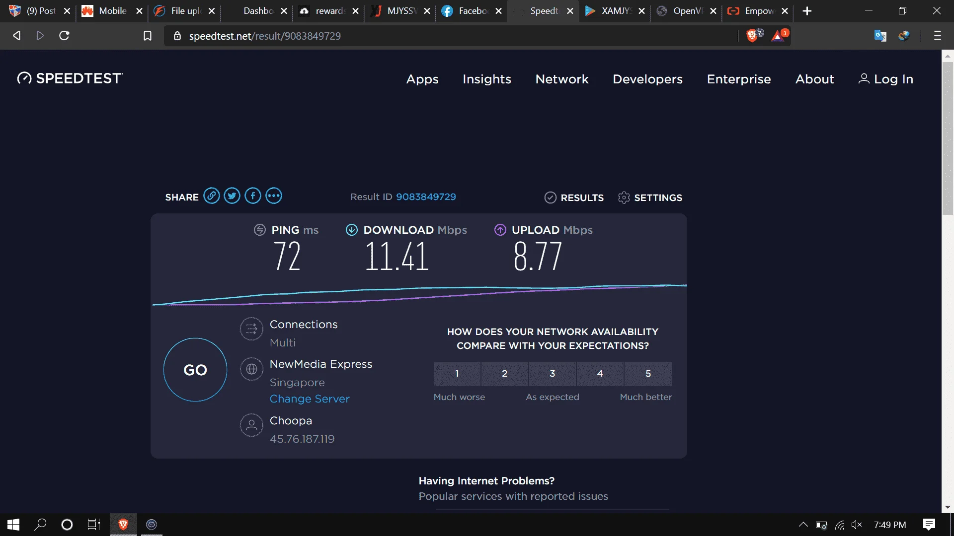This screenshot has width=954, height=536.
Task: Open the About menu
Action: pos(814,79)
